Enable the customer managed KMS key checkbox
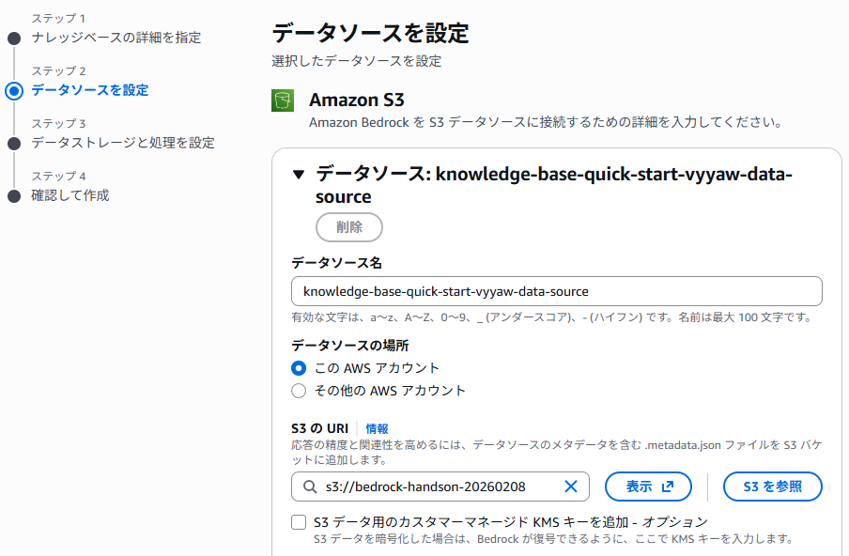Image resolution: width=849 pixels, height=556 pixels. [299, 522]
